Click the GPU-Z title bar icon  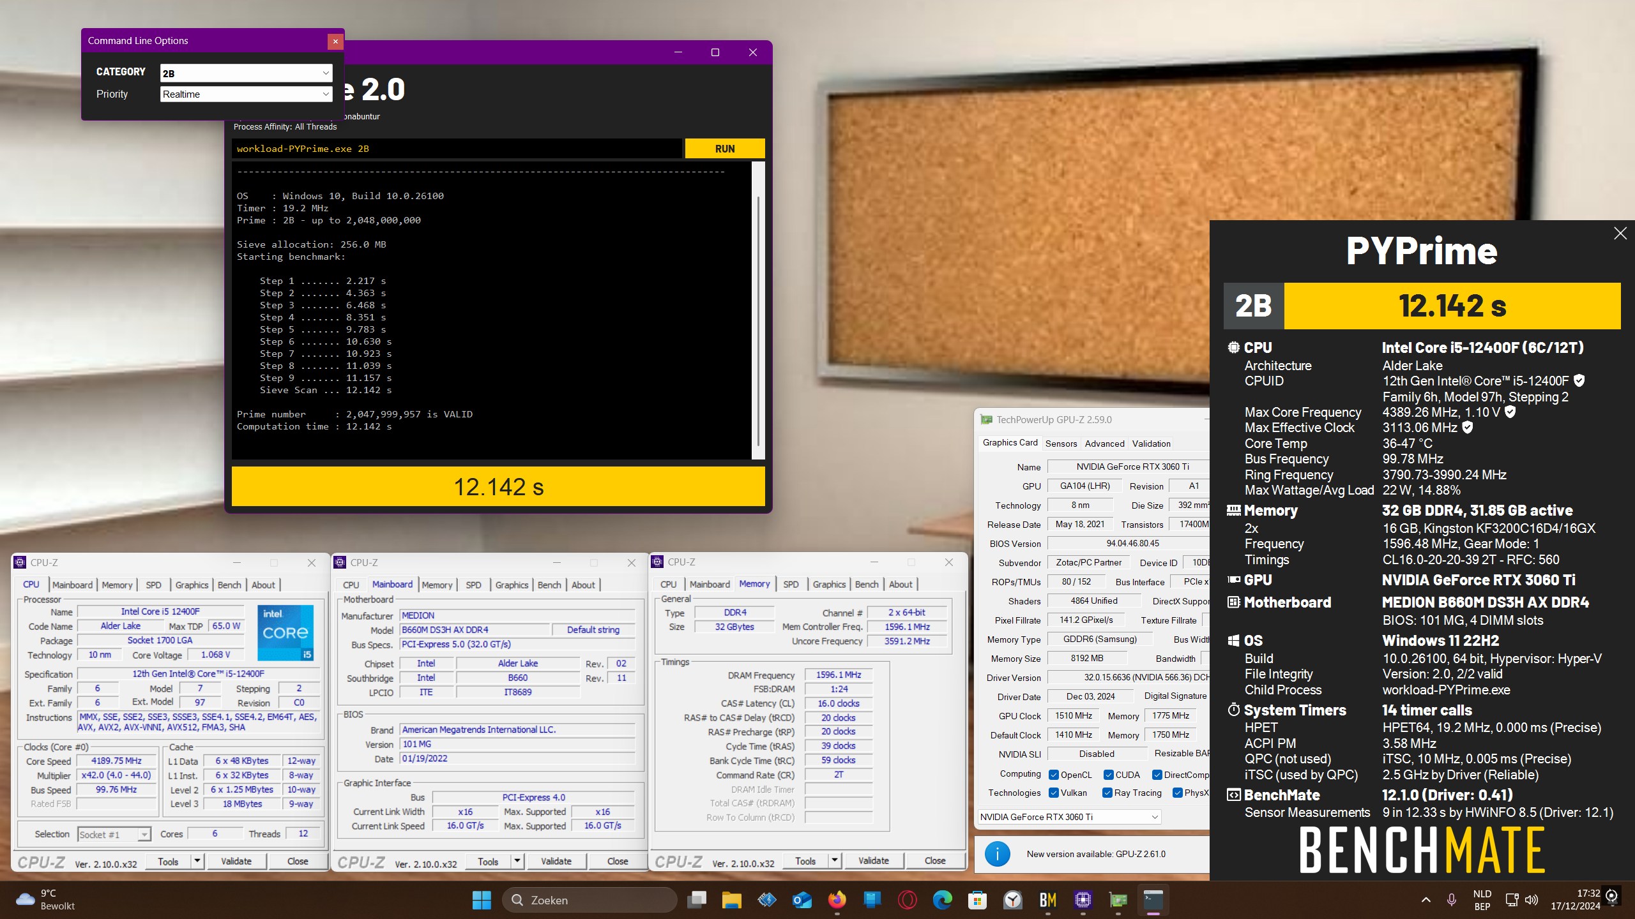pyautogui.click(x=987, y=419)
